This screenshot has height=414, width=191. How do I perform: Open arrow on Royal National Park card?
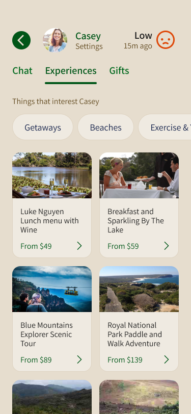pos(167,359)
